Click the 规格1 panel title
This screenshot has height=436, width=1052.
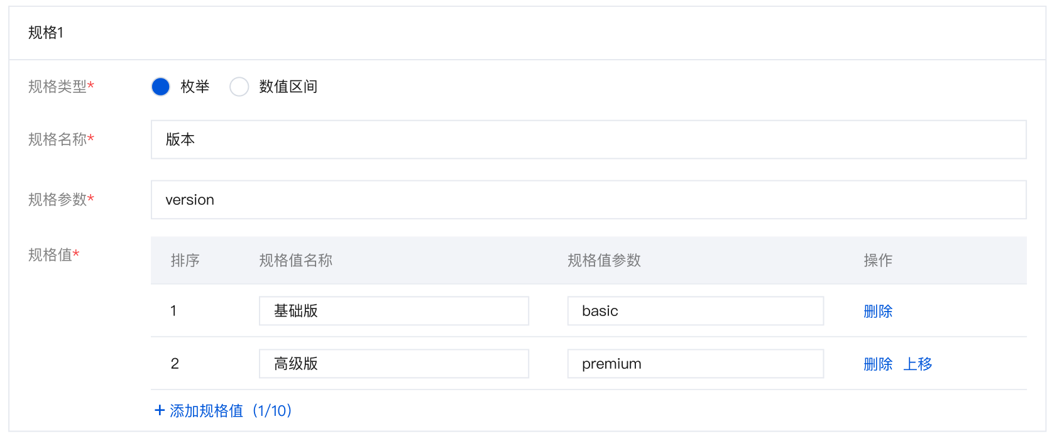(46, 33)
